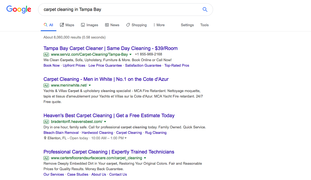Expand the dropdown arrow next to meninwhite.net URL
The image size is (311, 180).
point(90,85)
